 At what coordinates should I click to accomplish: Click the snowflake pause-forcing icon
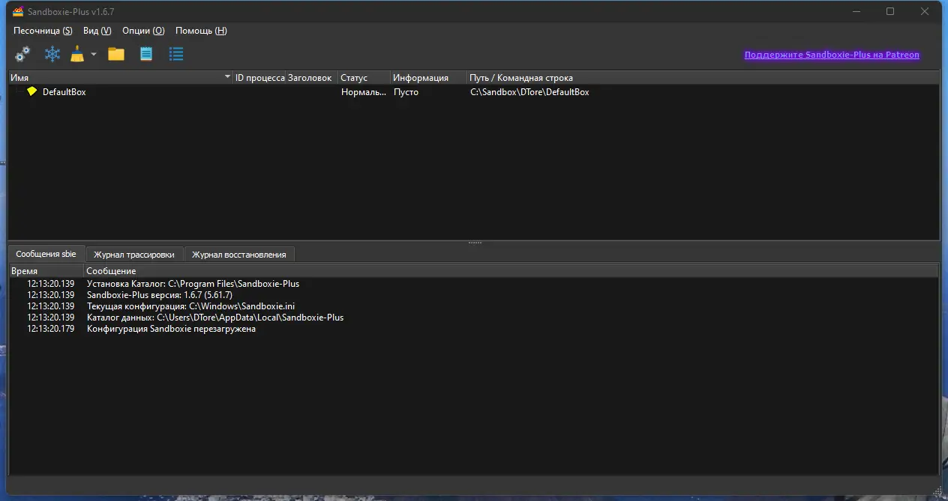pyautogui.click(x=52, y=54)
